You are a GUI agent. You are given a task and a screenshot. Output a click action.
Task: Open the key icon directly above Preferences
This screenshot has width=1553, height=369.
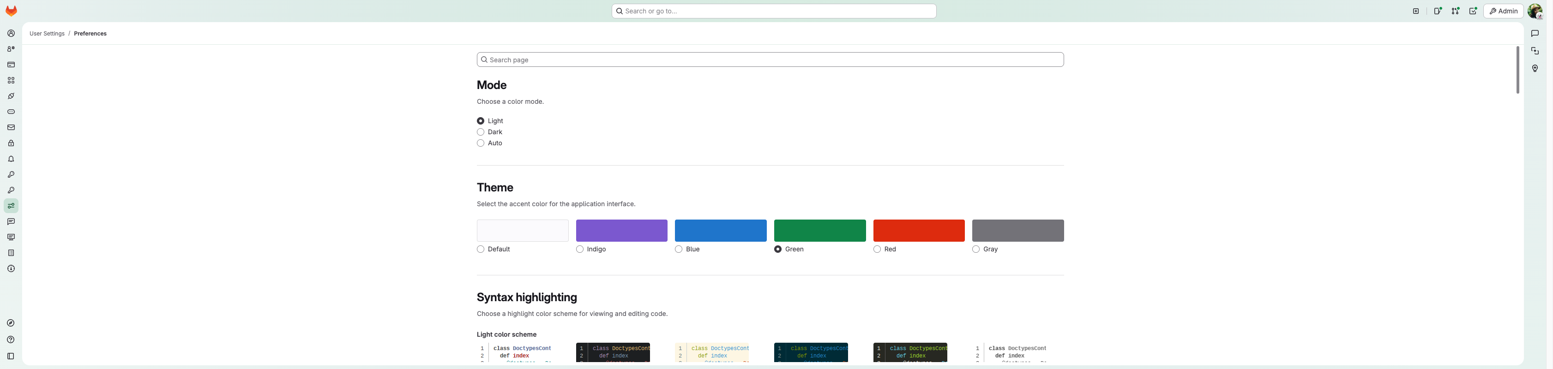[11, 190]
